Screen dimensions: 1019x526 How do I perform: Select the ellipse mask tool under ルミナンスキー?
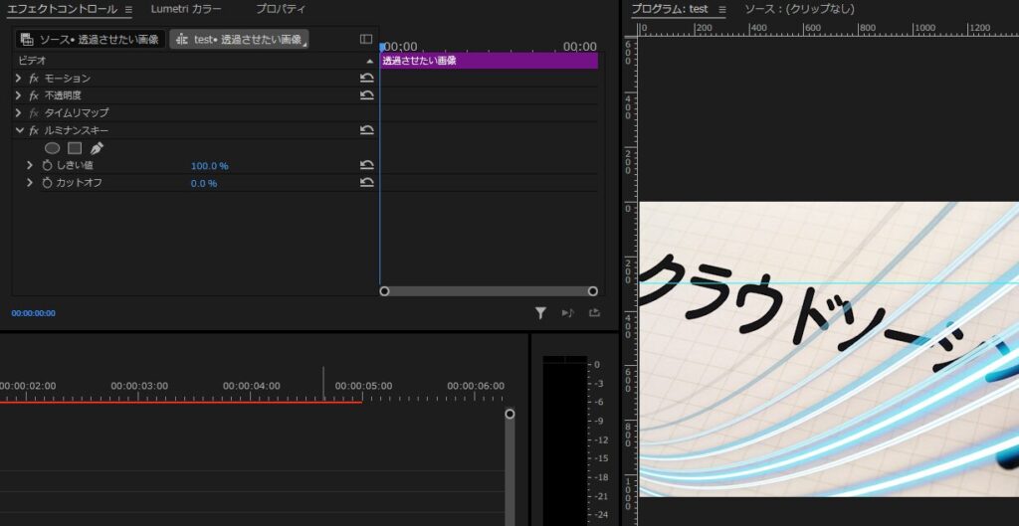click(53, 148)
